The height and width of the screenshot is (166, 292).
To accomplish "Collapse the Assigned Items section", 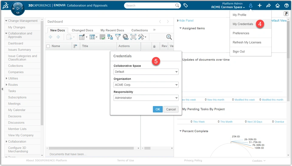I will pos(180,28).
